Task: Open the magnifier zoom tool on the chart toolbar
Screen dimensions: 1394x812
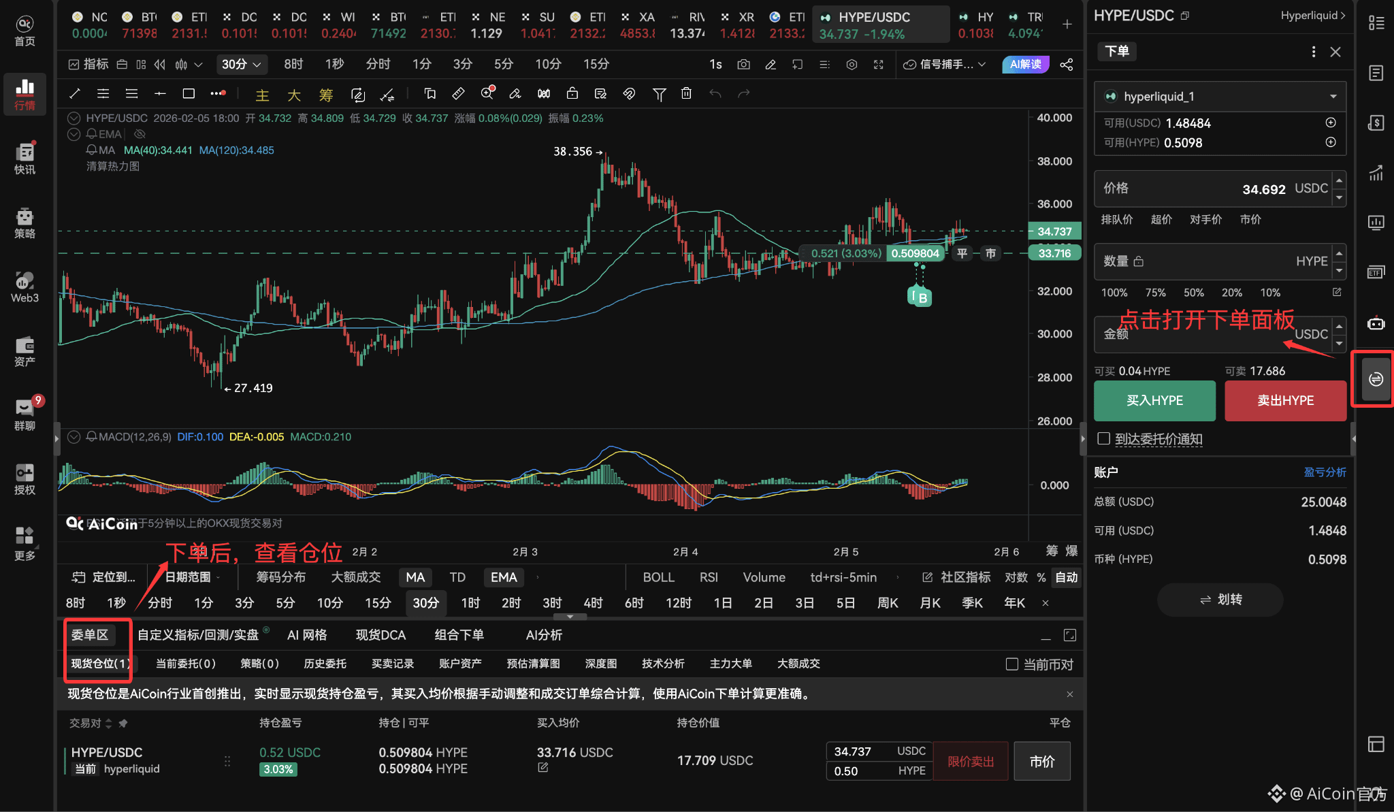Action: pyautogui.click(x=487, y=93)
